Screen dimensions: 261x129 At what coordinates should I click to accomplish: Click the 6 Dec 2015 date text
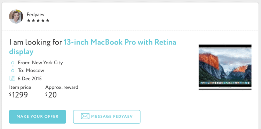[30, 79]
